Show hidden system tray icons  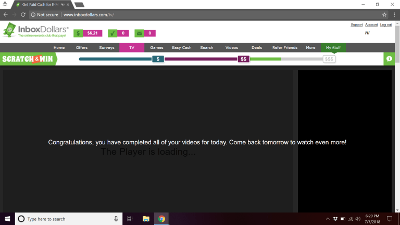point(328,219)
